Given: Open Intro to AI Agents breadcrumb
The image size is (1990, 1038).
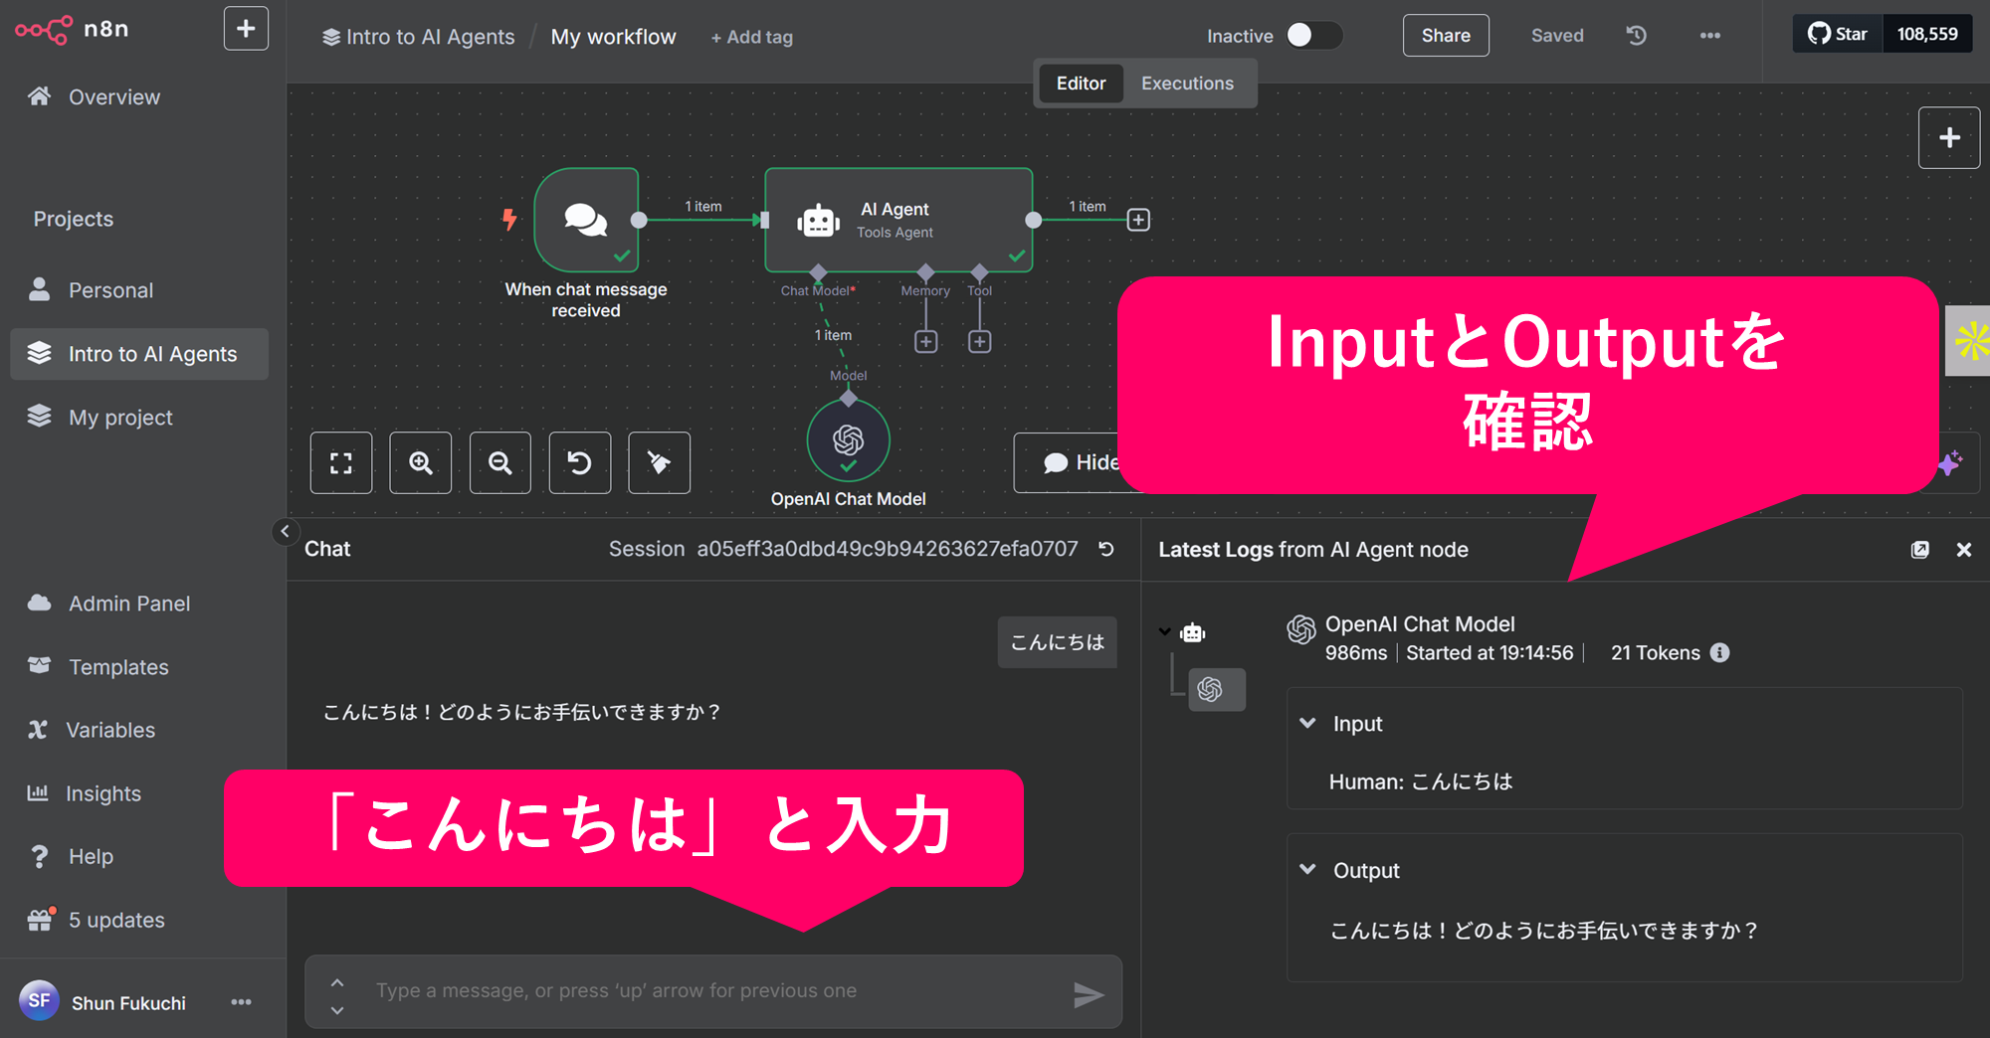Looking at the screenshot, I should pos(418,37).
